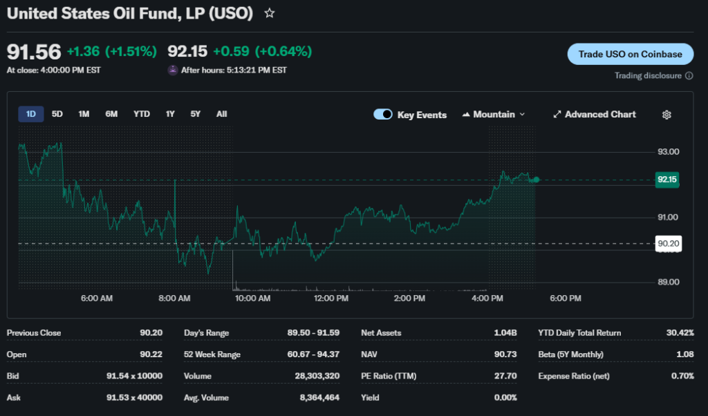Click the Trading disclosure info icon
The width and height of the screenshot is (708, 416).
(689, 75)
